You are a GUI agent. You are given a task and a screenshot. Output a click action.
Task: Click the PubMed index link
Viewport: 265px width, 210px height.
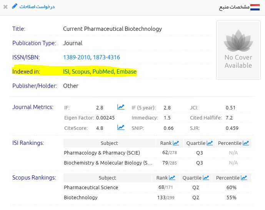click(103, 72)
